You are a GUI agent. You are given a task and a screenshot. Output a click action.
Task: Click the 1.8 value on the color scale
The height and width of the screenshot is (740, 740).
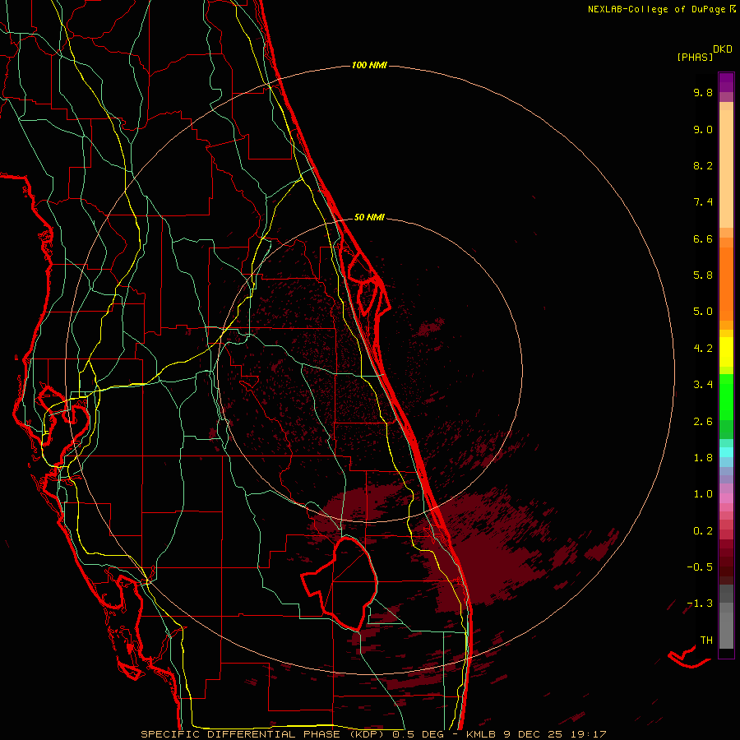pyautogui.click(x=703, y=458)
